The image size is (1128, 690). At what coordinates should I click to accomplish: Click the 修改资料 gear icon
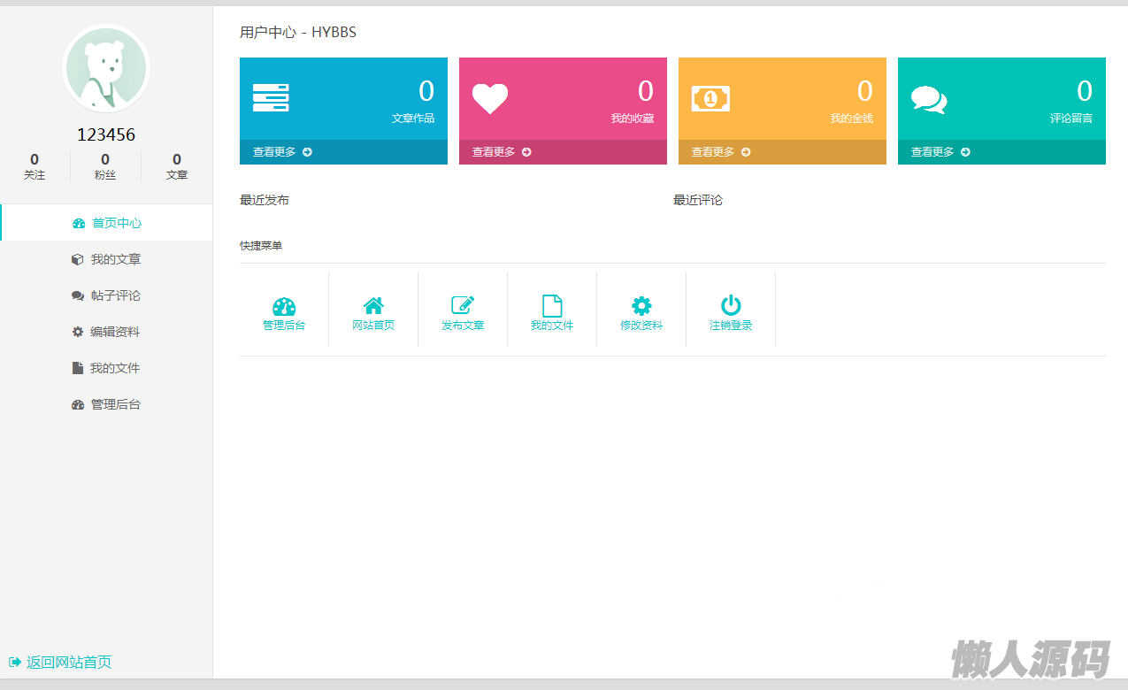click(x=641, y=306)
